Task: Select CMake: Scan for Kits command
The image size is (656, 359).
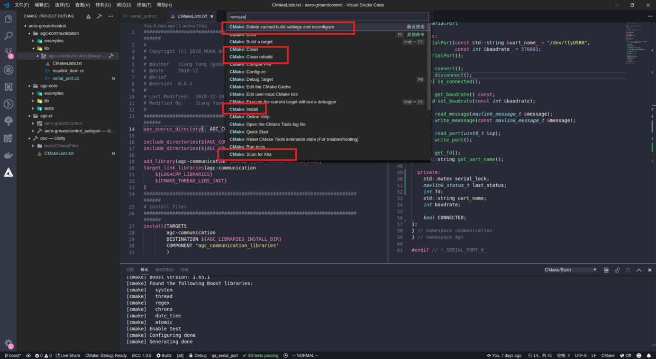Action: pos(327,154)
